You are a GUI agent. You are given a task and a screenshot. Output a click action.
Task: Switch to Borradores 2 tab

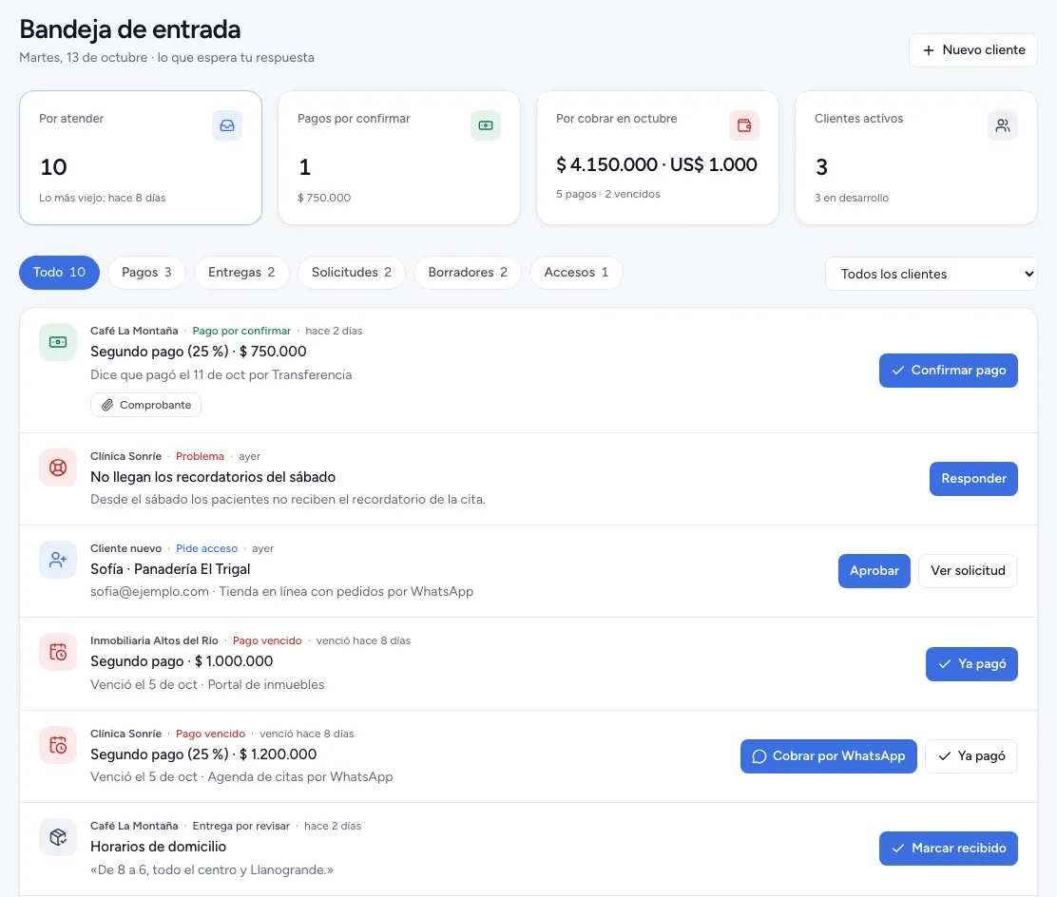coord(467,273)
